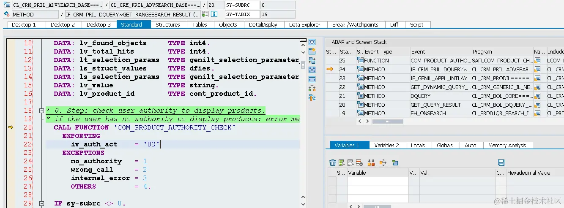The width and height of the screenshot is (564, 208).
Task: Open the Tables tab
Action: click(200, 24)
